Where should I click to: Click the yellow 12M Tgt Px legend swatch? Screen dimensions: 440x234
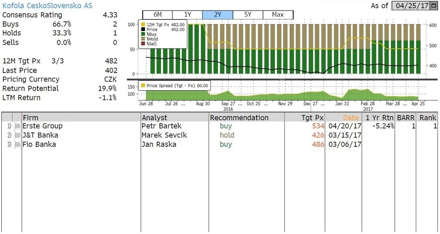point(143,25)
